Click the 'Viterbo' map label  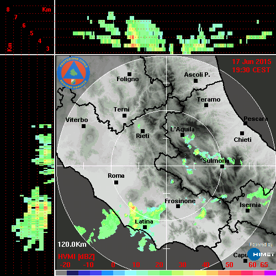(77, 120)
